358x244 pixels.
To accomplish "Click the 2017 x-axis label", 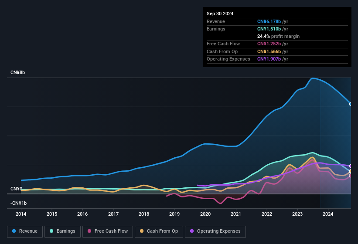I will (113, 214).
